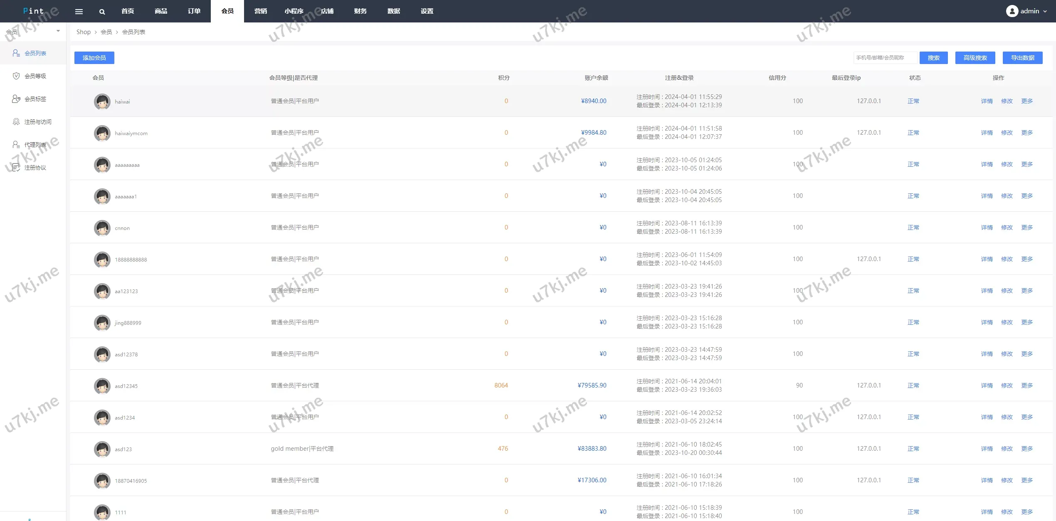The height and width of the screenshot is (521, 1056).
Task: Open the haiwai member avatar
Action: (102, 101)
